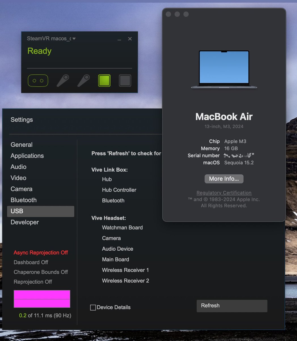Click the MacBook Air laptop image
297x341 pixels.
click(224, 70)
